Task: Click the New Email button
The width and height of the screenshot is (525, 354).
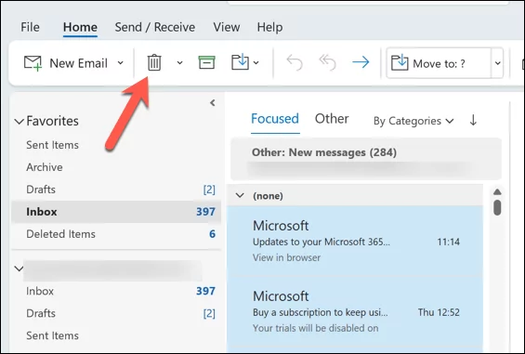Action: point(65,63)
